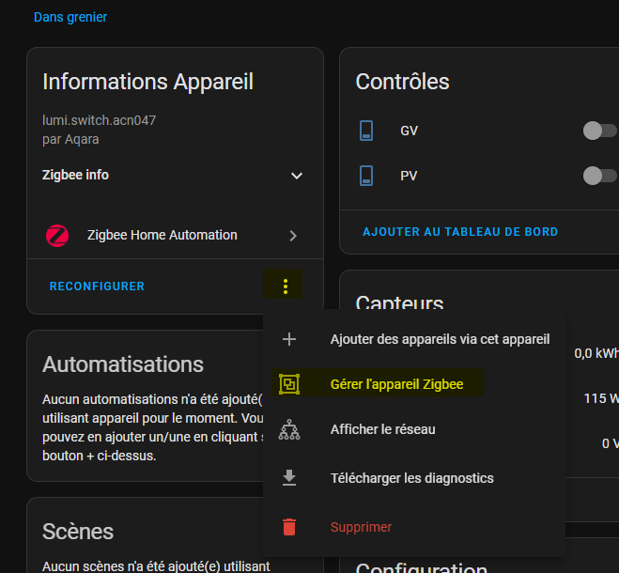Image resolution: width=619 pixels, height=573 pixels.
Task: Select 'Télécharger les diagnostics' menu text
Action: point(411,478)
